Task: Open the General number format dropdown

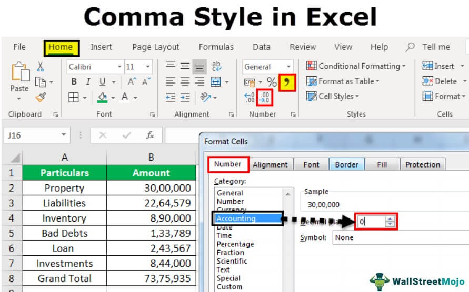Action: coord(288,67)
